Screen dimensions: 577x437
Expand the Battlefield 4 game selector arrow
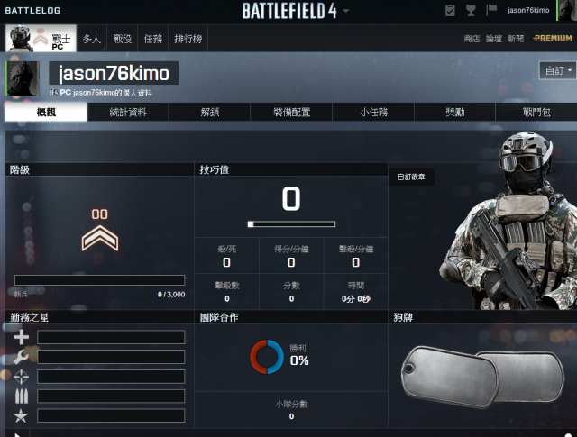pyautogui.click(x=345, y=11)
